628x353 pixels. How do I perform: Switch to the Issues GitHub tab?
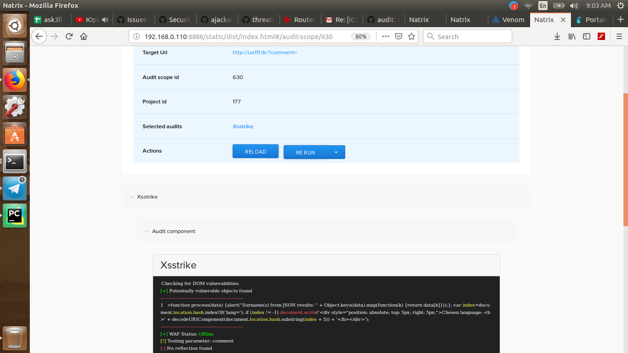133,20
